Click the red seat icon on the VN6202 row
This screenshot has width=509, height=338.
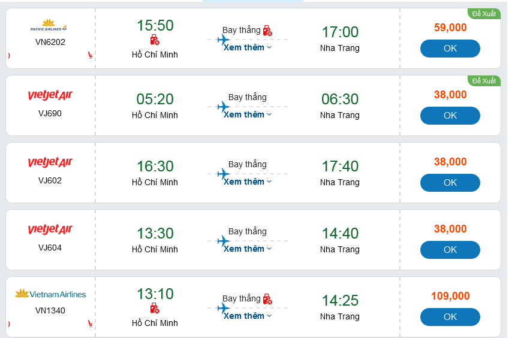coord(90,56)
